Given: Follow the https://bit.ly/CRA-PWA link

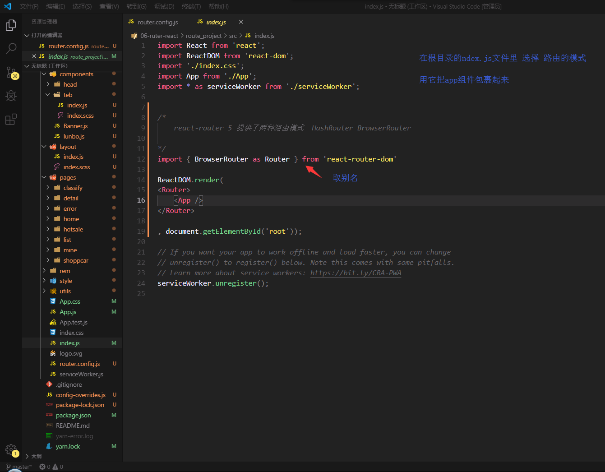Looking at the screenshot, I should [356, 273].
